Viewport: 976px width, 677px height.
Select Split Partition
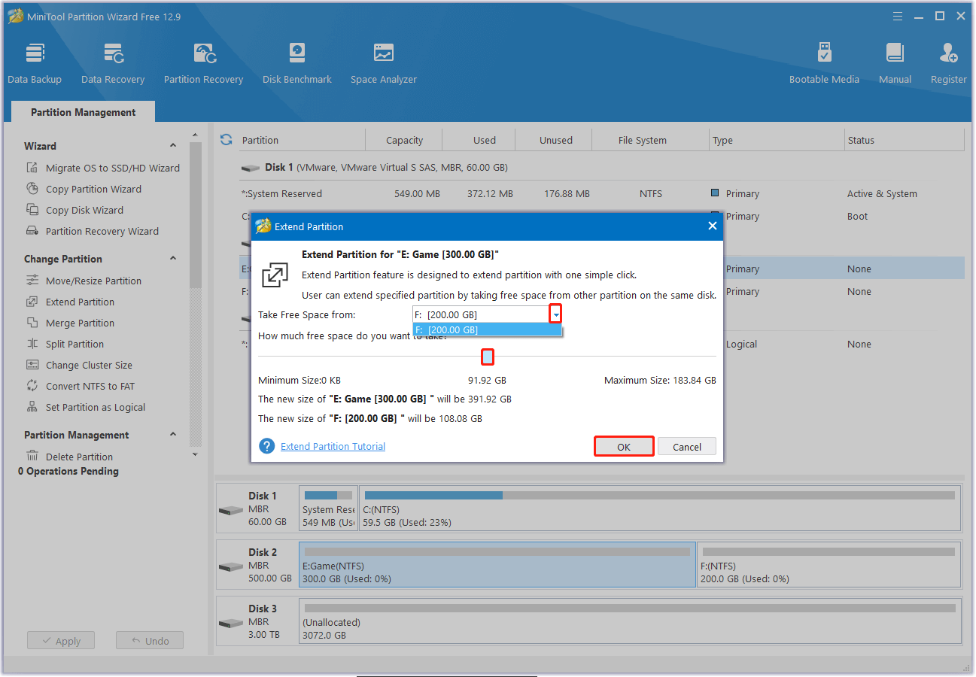point(74,344)
